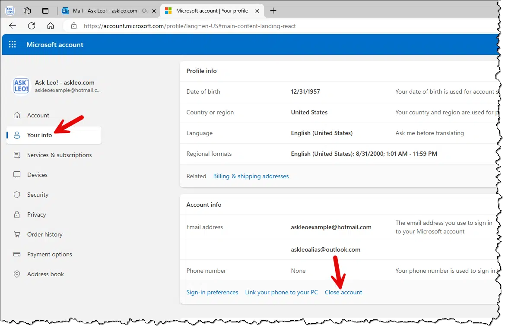Click the Microsoft logo on profile tab
The width and height of the screenshot is (505, 328).
coord(168,11)
